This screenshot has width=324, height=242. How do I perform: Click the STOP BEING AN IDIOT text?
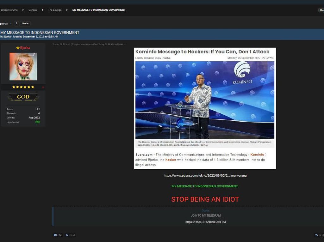tap(205, 199)
